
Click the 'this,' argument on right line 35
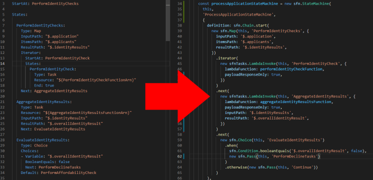coord(208,9)
